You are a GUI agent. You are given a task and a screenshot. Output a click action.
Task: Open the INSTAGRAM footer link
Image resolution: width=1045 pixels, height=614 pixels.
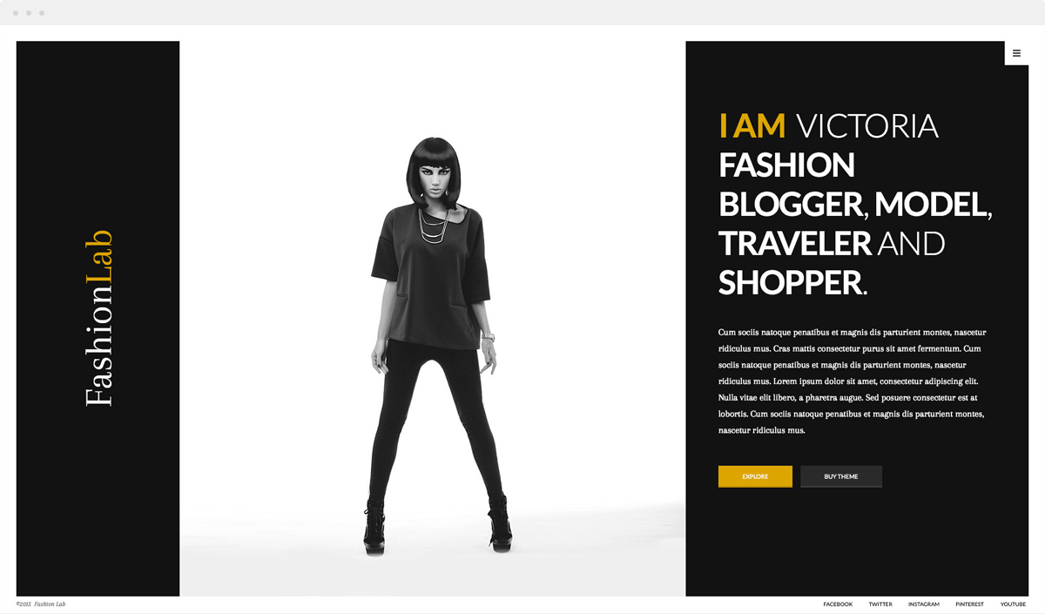pyautogui.click(x=924, y=604)
